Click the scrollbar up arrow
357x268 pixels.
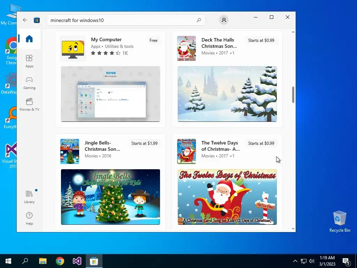pyautogui.click(x=293, y=32)
